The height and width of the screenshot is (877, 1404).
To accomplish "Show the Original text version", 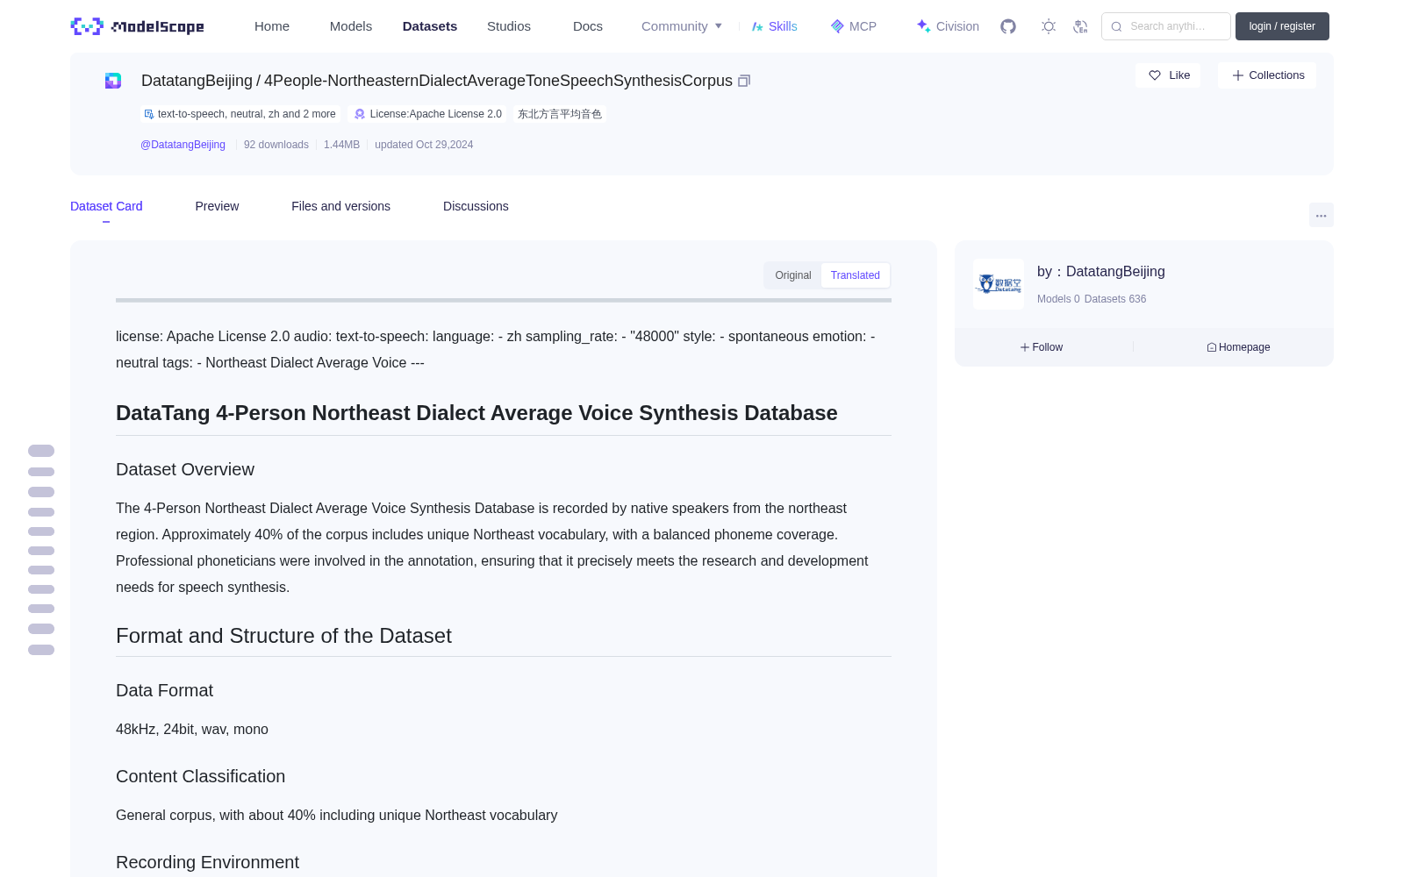I will click(793, 275).
